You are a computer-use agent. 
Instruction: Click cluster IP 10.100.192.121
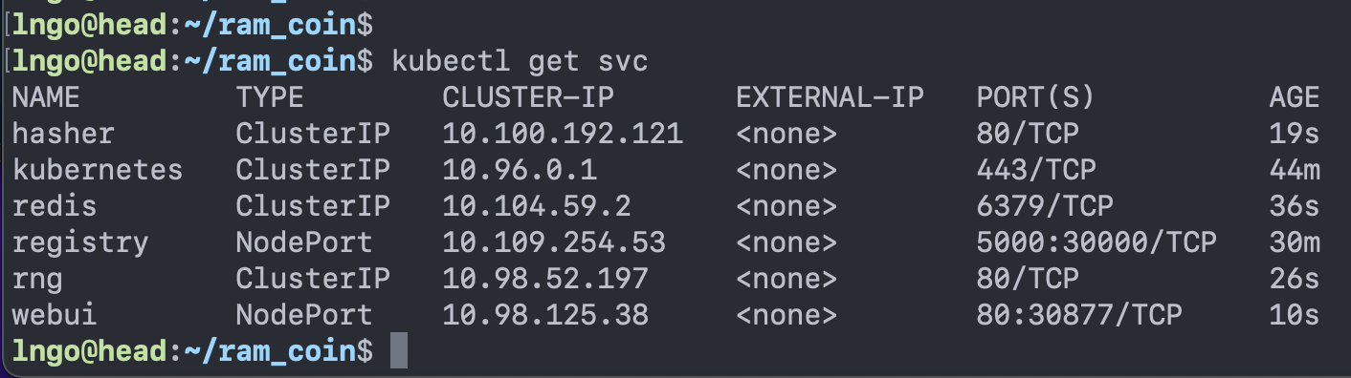click(x=563, y=134)
